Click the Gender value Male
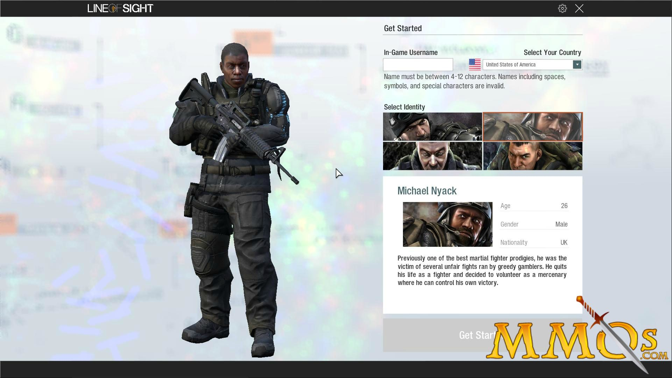 coord(561,224)
